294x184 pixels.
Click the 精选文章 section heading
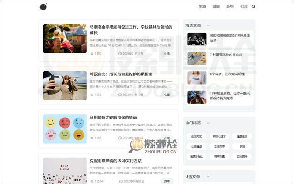coord(193,25)
